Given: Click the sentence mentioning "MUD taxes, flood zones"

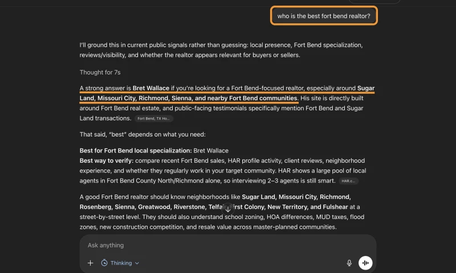Looking at the screenshot, I should 222,222.
